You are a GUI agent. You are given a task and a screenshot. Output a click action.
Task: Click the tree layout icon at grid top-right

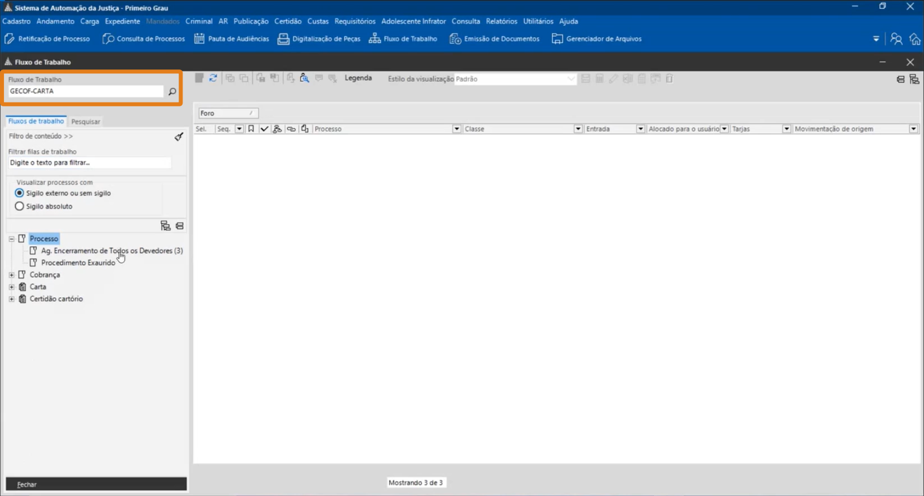pyautogui.click(x=914, y=79)
